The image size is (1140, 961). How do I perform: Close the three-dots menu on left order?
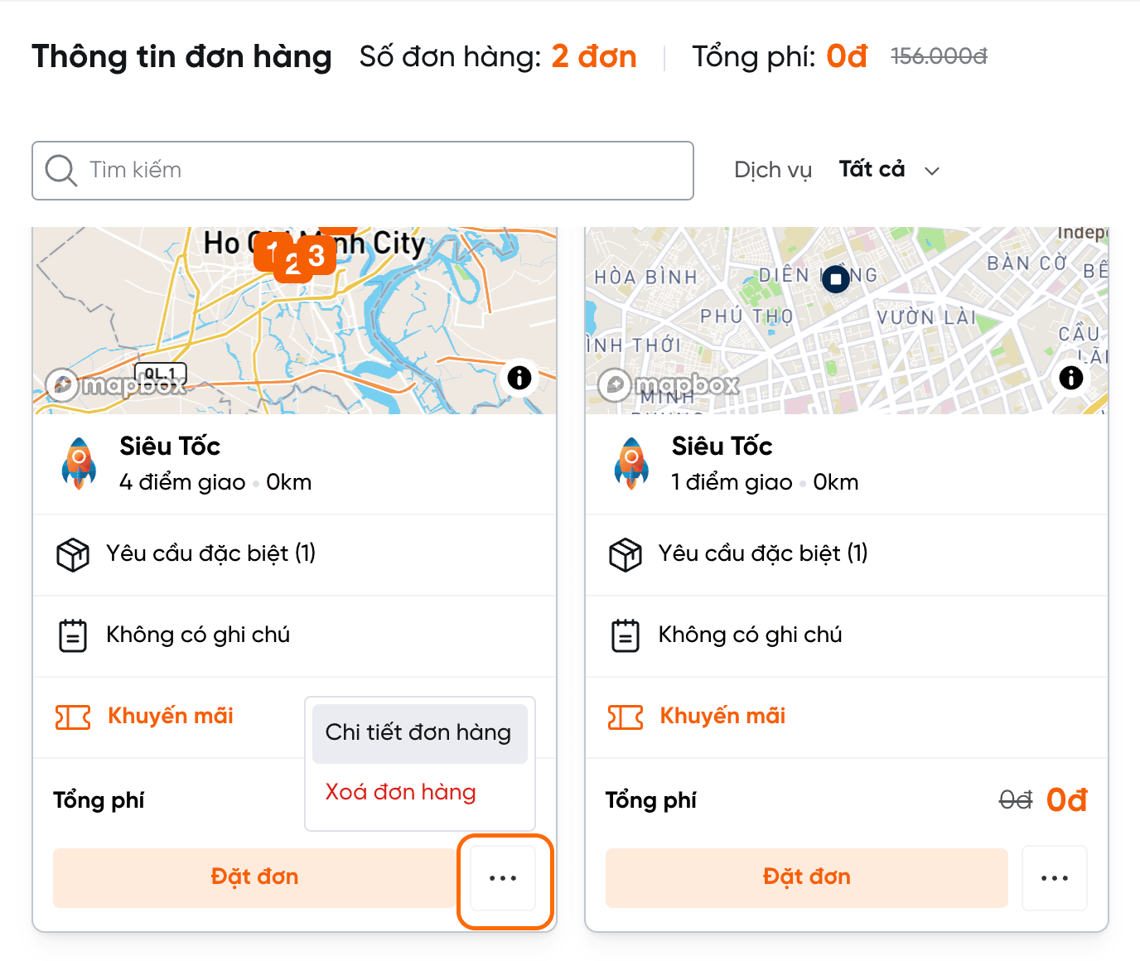[503, 878]
